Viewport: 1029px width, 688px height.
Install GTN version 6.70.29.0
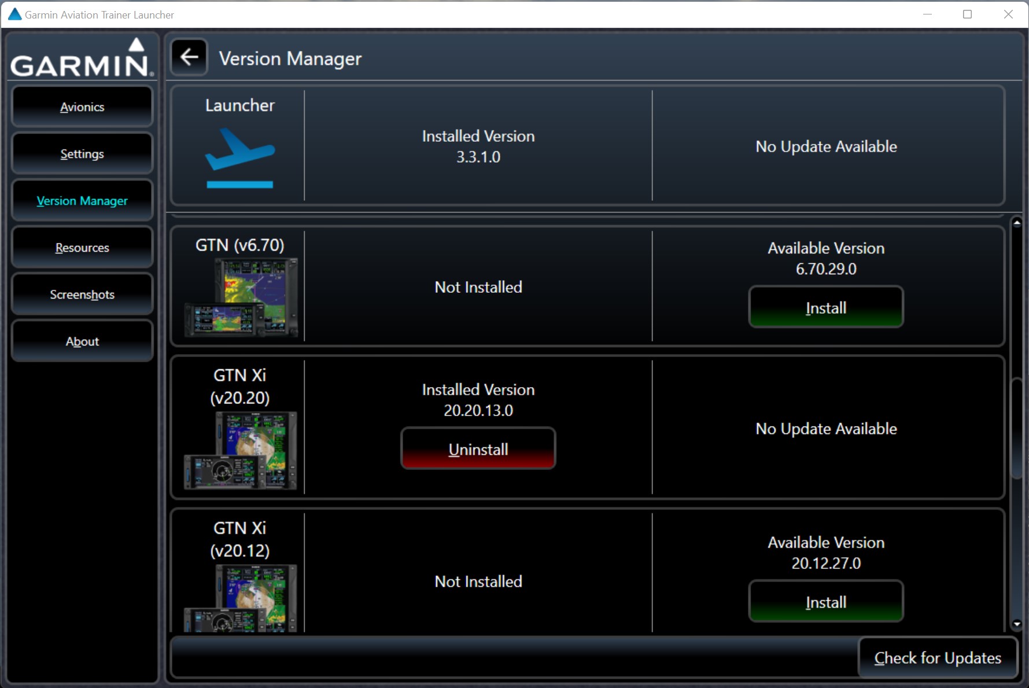point(826,307)
